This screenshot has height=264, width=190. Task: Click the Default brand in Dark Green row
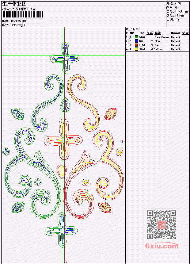click(176, 37)
